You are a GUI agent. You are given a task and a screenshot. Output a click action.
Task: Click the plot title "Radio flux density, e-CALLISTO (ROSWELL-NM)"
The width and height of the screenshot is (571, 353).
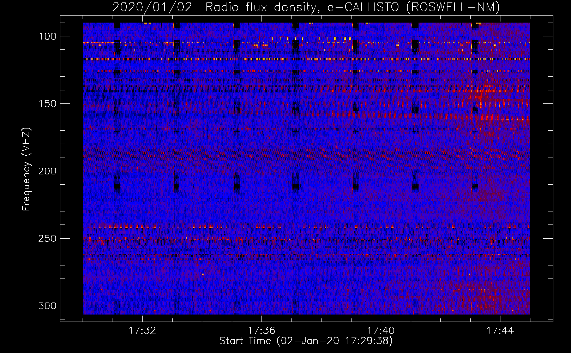point(353,7)
